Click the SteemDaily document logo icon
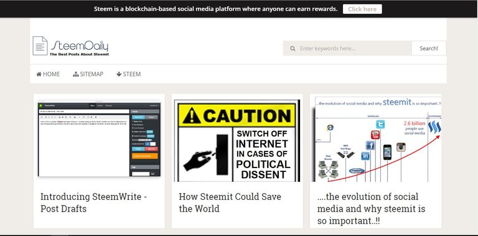Image resolution: width=478 pixels, height=236 pixels. pos(40,45)
